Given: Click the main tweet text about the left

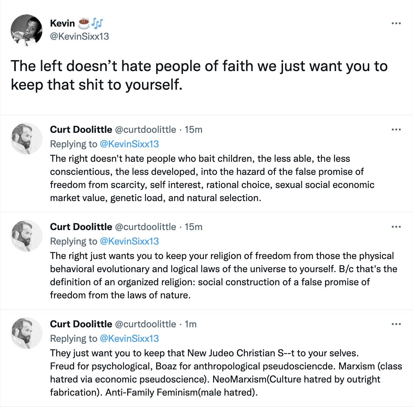Looking at the screenshot, I should pyautogui.click(x=199, y=75).
